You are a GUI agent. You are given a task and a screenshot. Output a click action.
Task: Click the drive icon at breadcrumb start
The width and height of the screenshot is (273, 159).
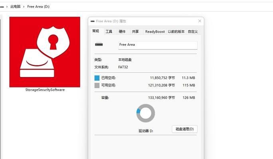(2, 7)
